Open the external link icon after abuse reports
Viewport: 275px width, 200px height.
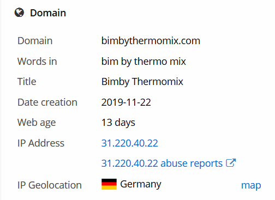point(231,163)
